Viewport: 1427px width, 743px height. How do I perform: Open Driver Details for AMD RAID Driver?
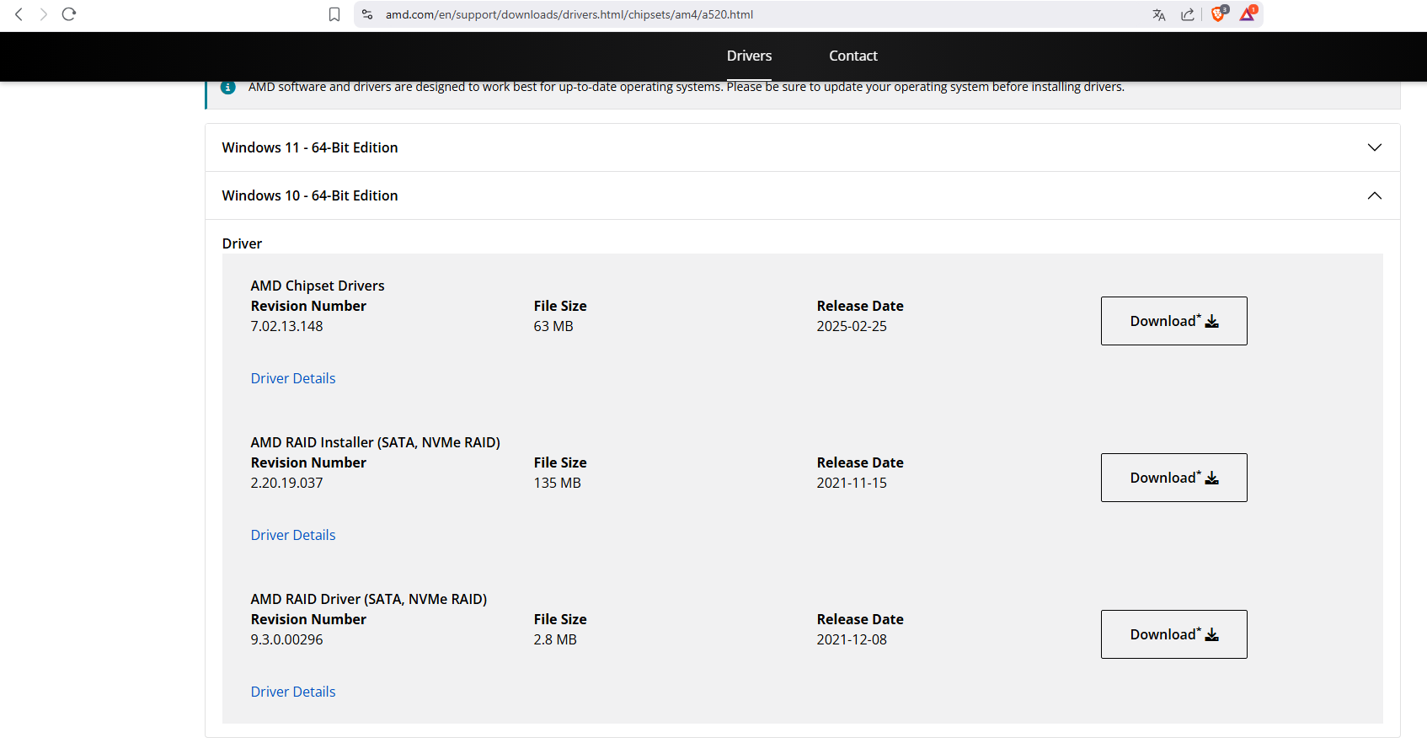point(293,692)
